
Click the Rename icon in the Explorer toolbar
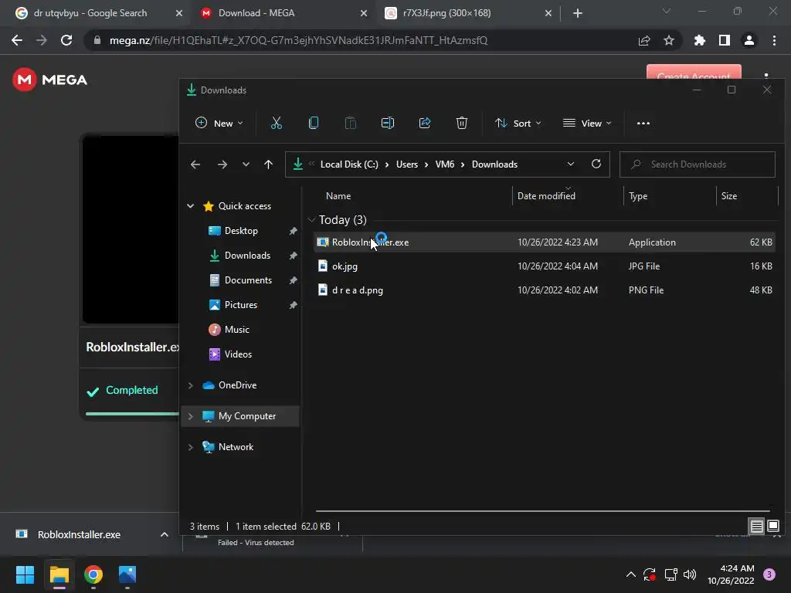click(x=388, y=123)
